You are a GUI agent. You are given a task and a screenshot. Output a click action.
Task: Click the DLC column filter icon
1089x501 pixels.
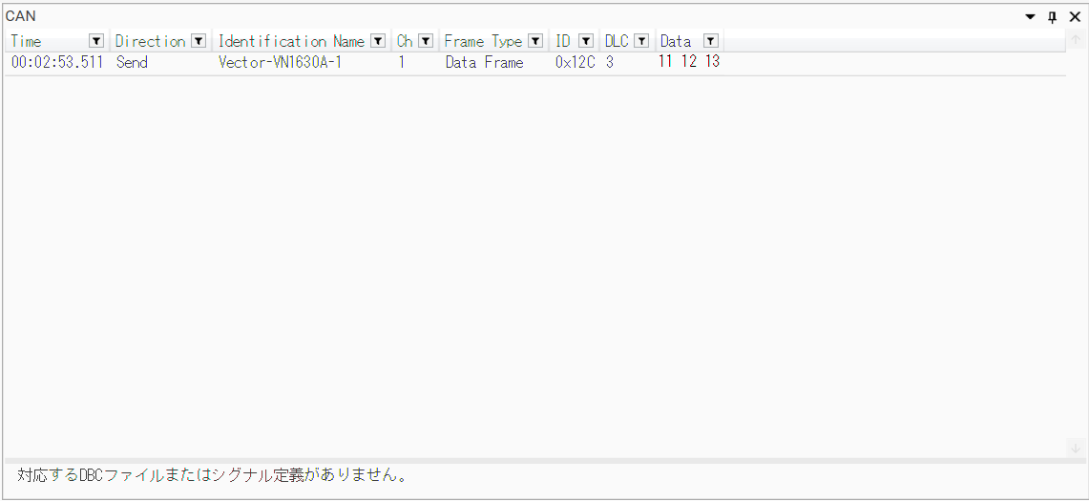(641, 41)
